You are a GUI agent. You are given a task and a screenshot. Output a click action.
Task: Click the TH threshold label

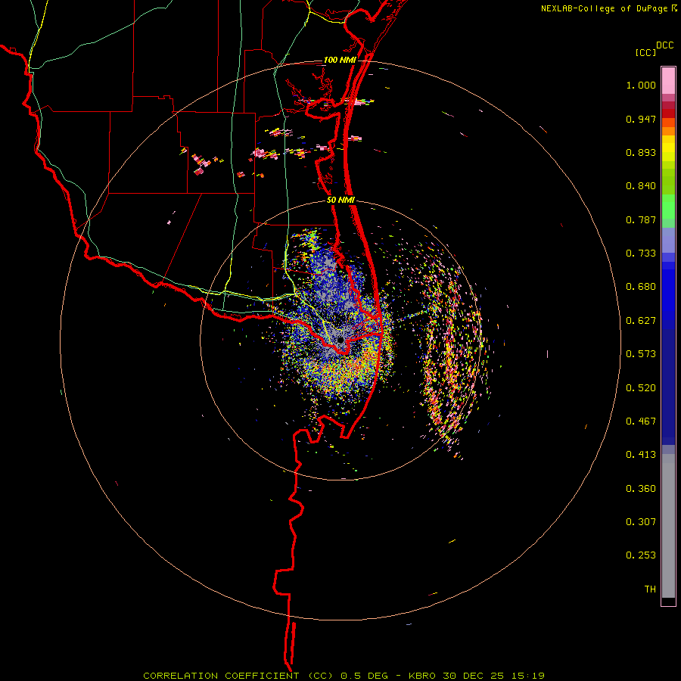click(x=650, y=589)
